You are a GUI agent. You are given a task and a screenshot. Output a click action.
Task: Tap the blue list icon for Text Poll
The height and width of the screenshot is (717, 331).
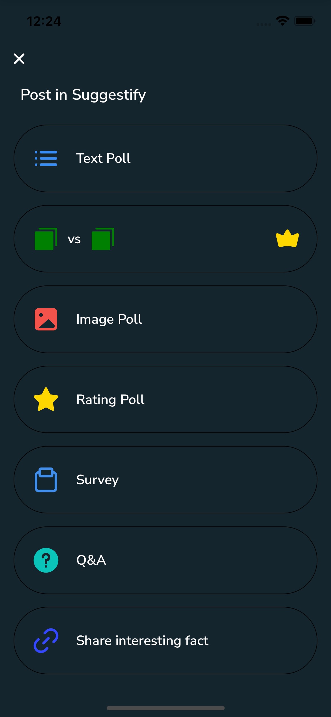point(46,158)
